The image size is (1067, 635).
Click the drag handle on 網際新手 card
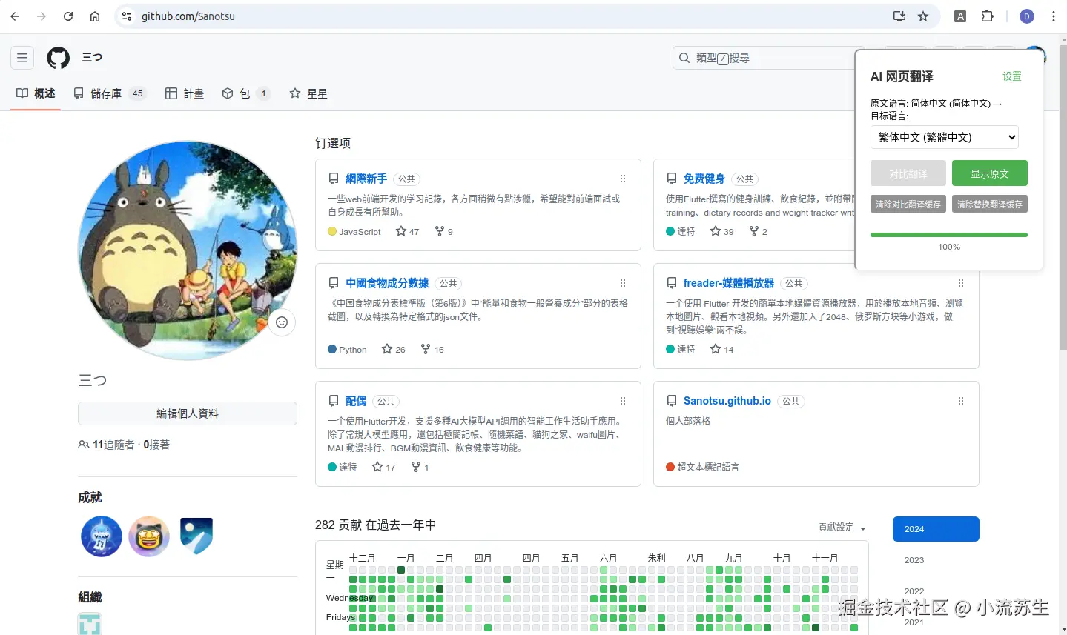click(622, 179)
